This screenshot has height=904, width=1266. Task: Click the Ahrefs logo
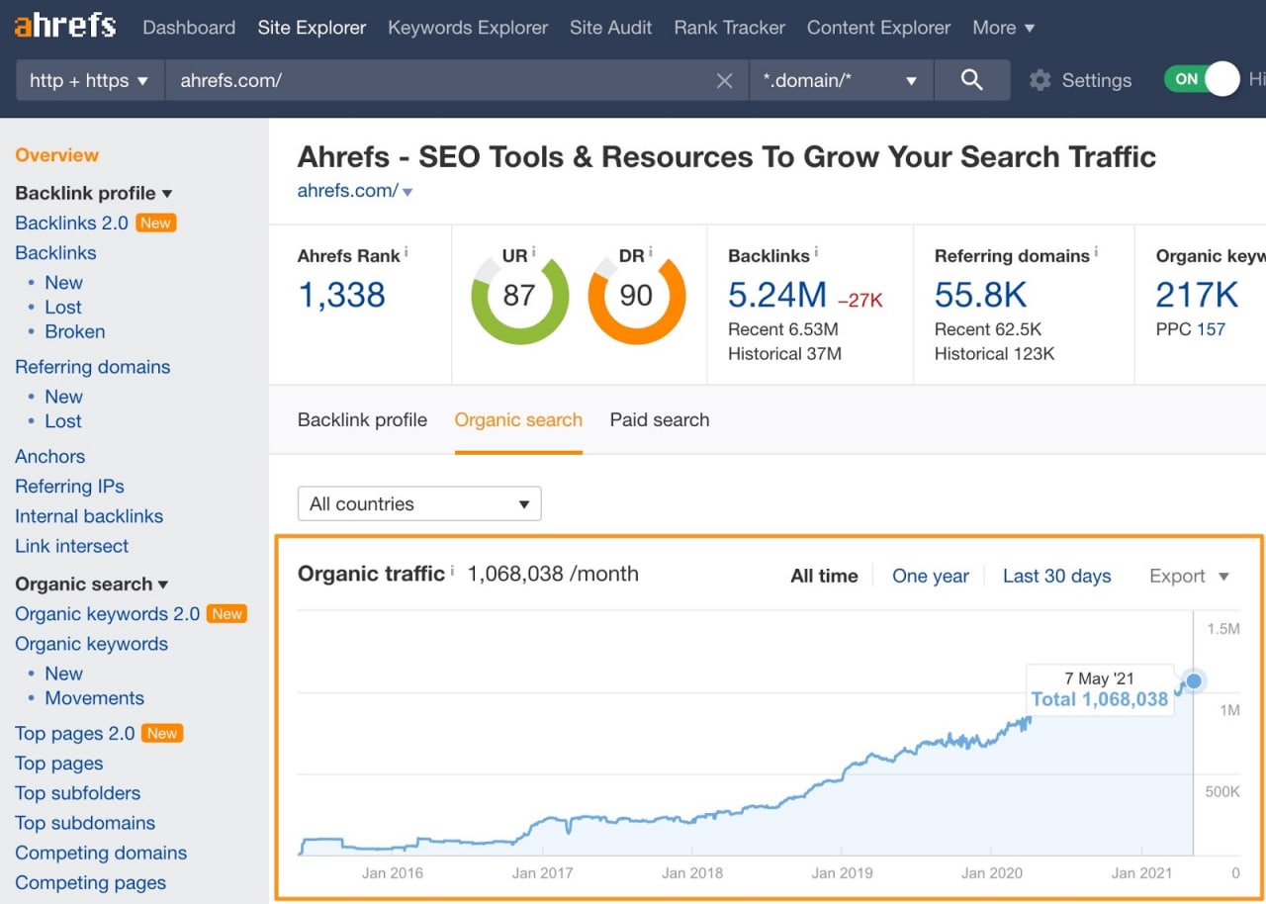[65, 27]
